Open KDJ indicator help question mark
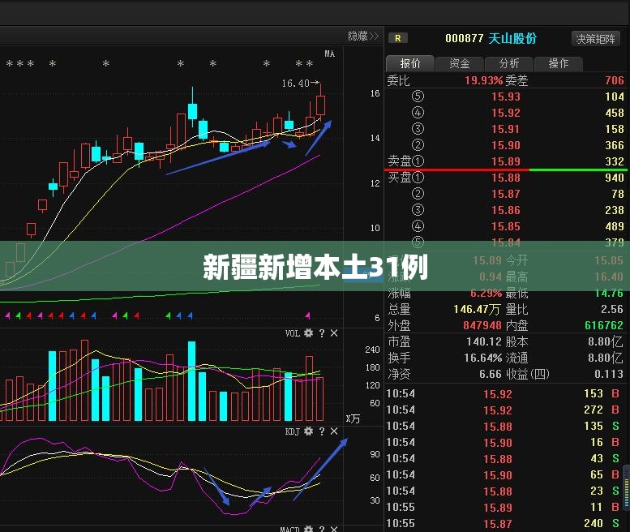The height and width of the screenshot is (532, 630). [321, 431]
